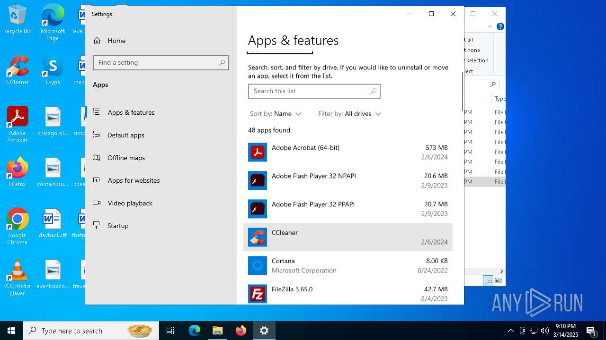
Task: Select FileZilla 3.65.0 app entry
Action: [348, 293]
